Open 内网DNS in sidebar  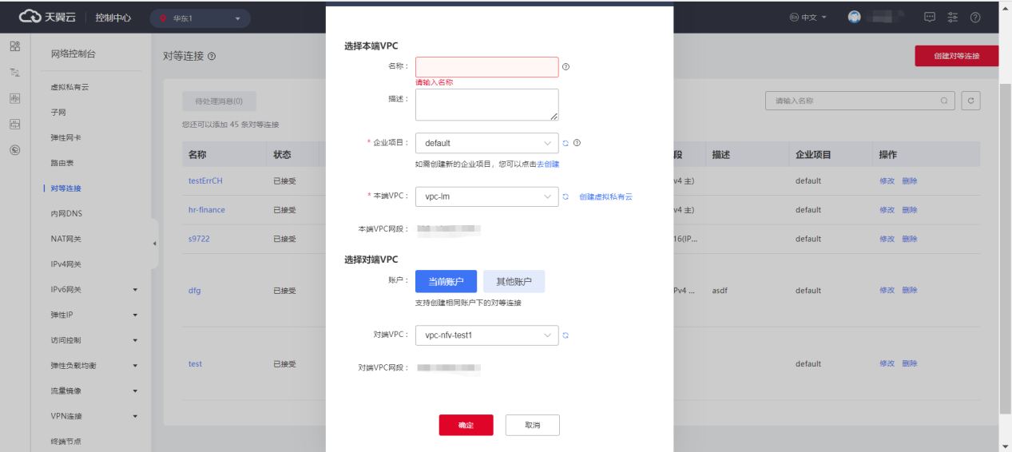(x=66, y=214)
